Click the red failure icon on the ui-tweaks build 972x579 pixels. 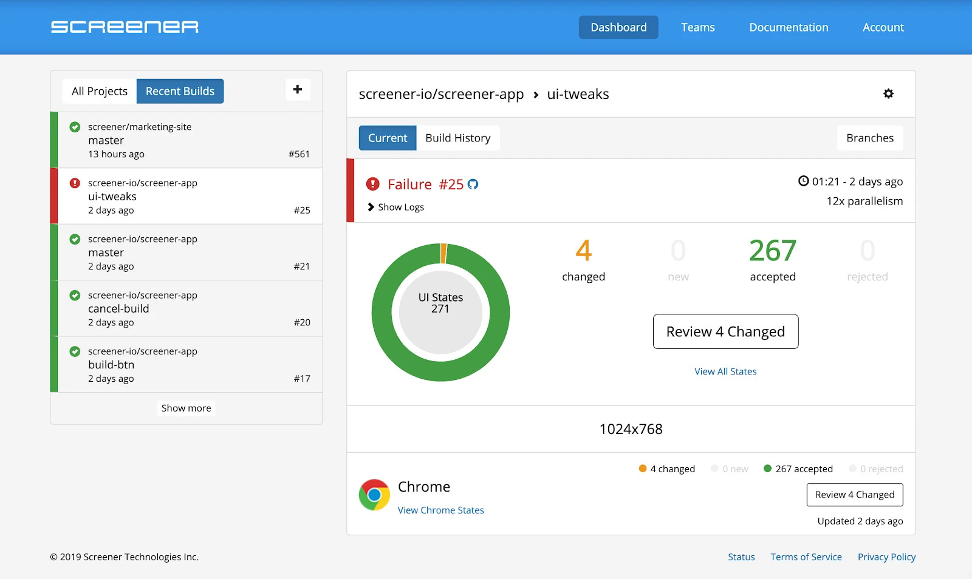(x=74, y=183)
